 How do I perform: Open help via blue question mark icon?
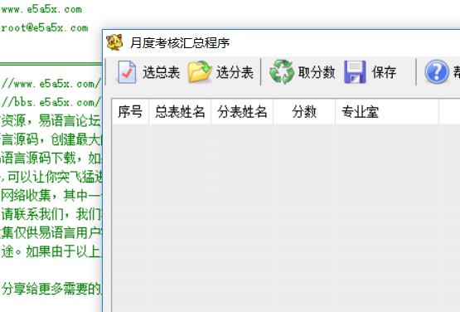(437, 71)
